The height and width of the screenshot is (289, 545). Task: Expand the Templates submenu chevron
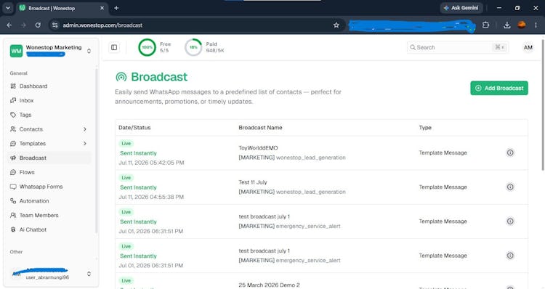85,144
